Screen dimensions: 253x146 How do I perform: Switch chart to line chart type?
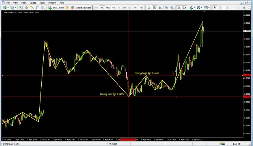[x=160, y=8]
